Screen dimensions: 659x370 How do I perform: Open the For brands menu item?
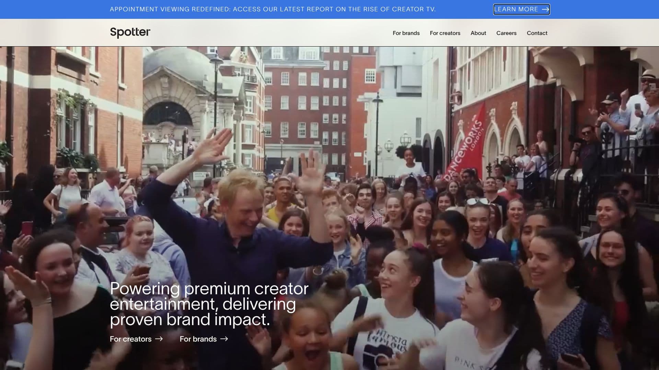(x=406, y=33)
